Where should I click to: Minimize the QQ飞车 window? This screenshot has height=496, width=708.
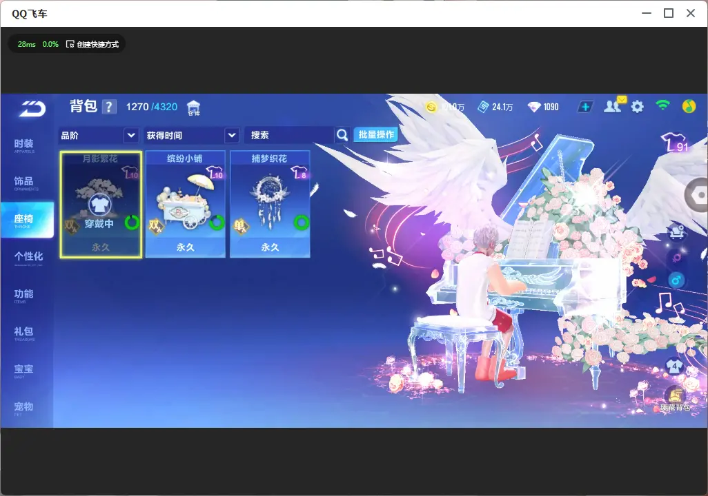click(x=647, y=14)
